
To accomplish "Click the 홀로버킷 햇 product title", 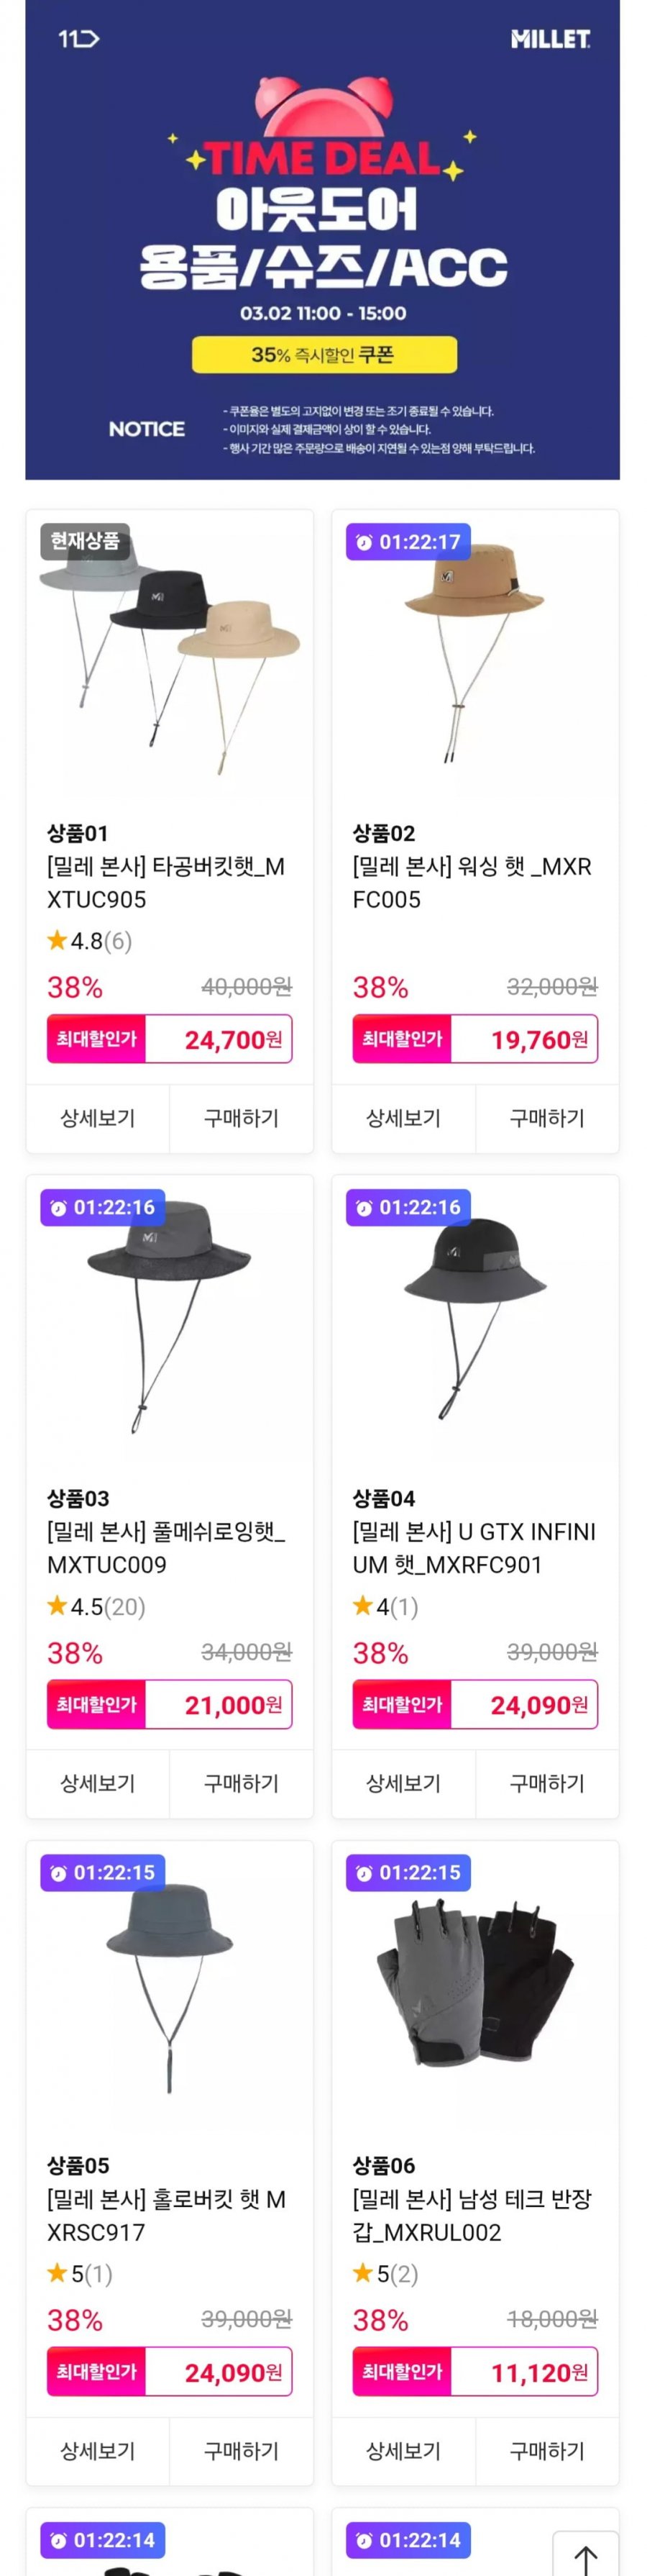I will [x=167, y=2215].
